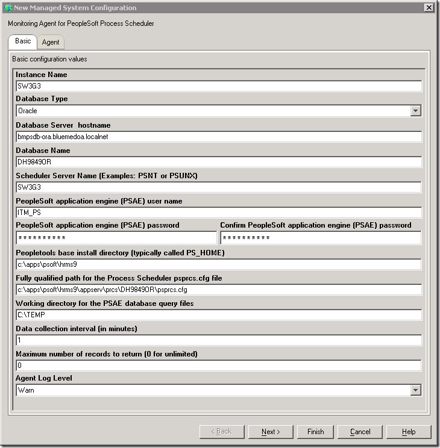Select the Basic tab
The image size is (440, 448).
click(x=23, y=41)
